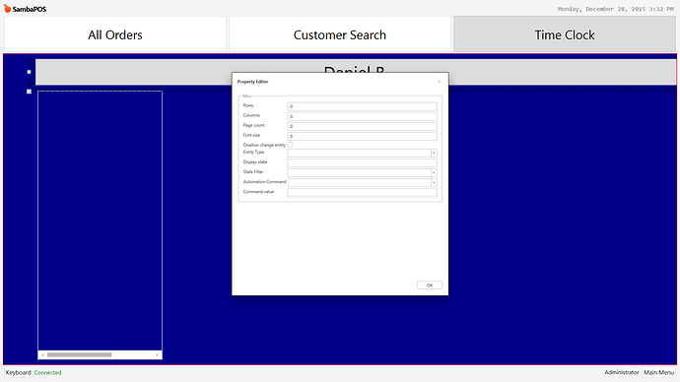Click the Display state input field
Viewport: 680px width, 382px height.
[x=362, y=162]
